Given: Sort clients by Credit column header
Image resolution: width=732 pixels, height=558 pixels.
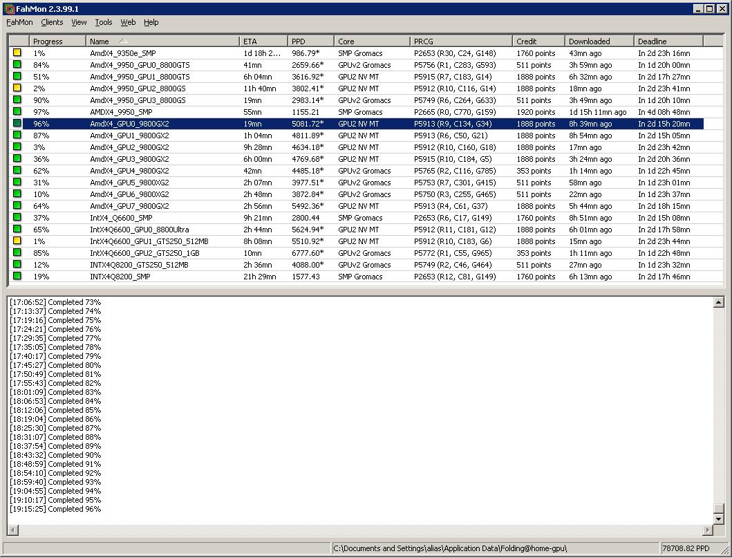Looking at the screenshot, I should 538,41.
